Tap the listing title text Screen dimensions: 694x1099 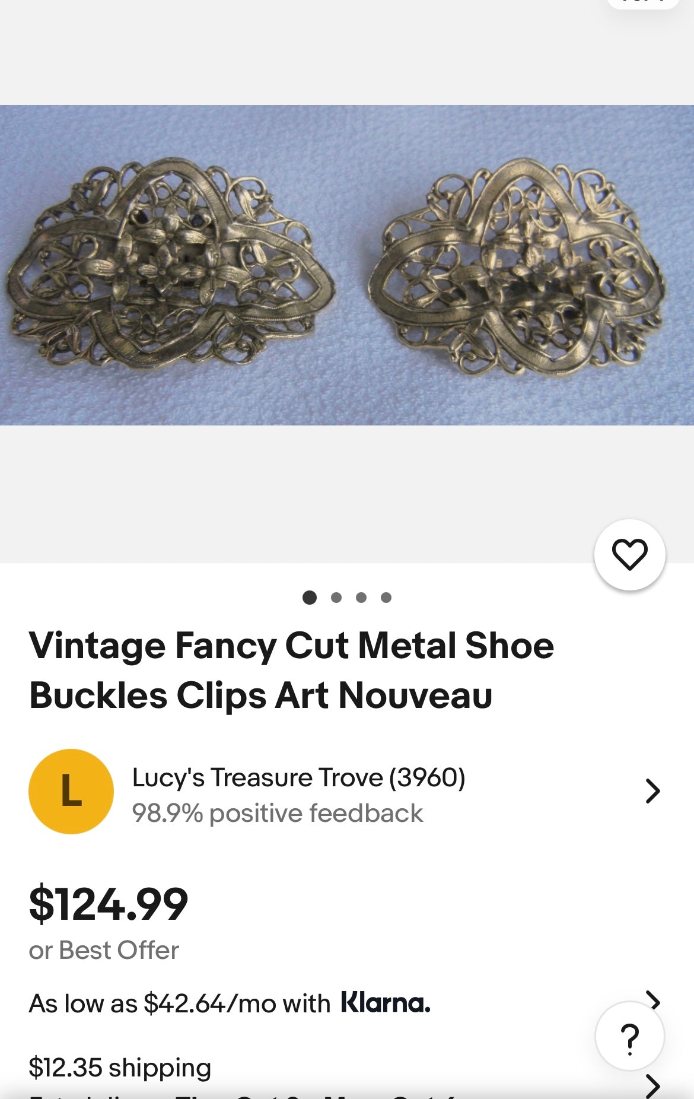[x=291, y=671]
